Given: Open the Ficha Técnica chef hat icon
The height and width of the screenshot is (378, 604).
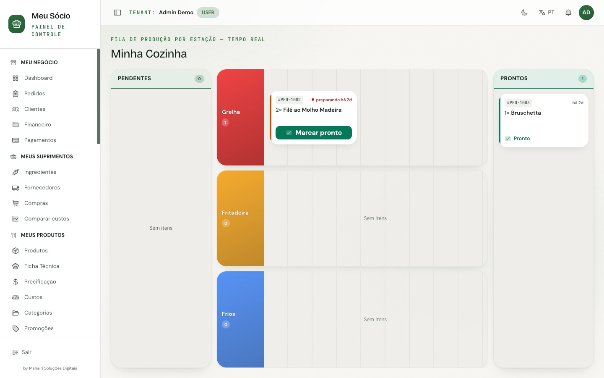Looking at the screenshot, I should [16, 266].
